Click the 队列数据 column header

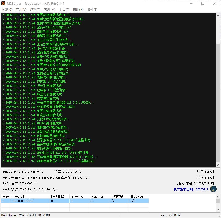click(x=59, y=196)
